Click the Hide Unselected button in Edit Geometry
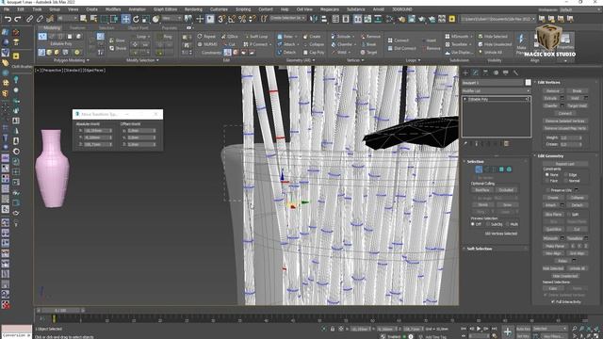 (x=565, y=276)
